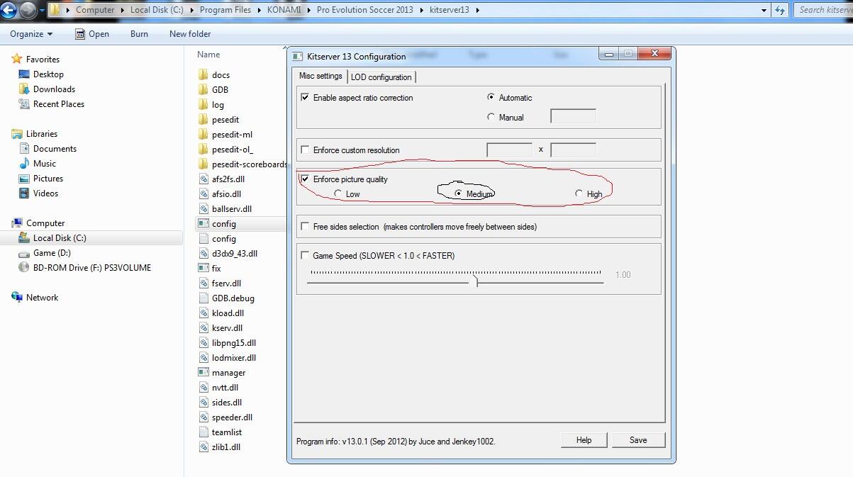The height and width of the screenshot is (477, 853).
Task: Select Medium picture quality radio button
Action: (x=459, y=193)
